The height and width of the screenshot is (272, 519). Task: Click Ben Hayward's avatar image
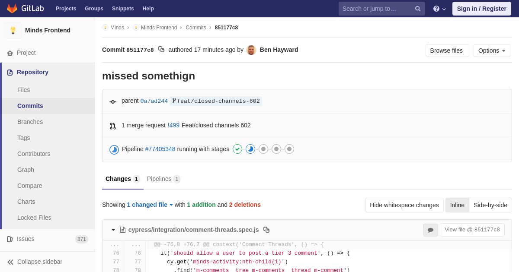coord(251,50)
